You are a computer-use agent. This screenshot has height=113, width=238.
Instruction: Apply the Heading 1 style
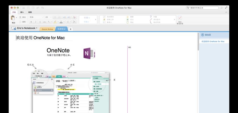[87, 18]
